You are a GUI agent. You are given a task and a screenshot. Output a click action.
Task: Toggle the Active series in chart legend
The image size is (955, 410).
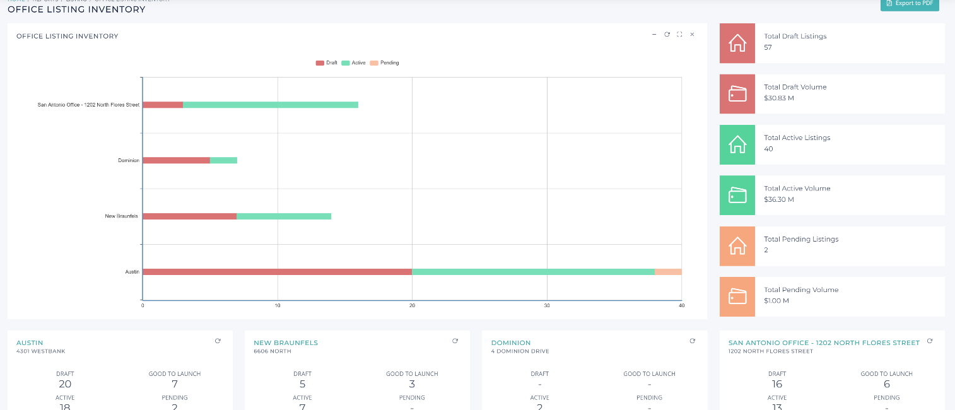click(x=353, y=63)
